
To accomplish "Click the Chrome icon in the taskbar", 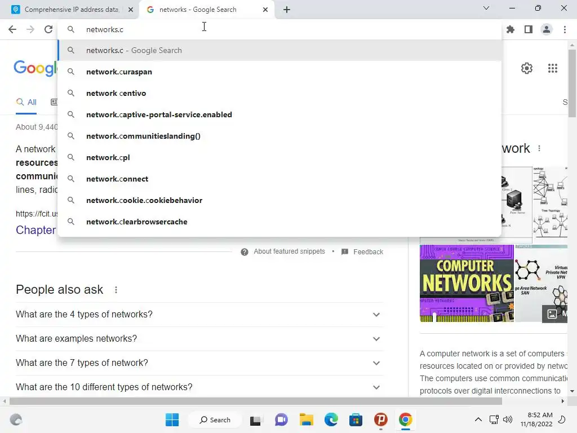I will tap(406, 419).
